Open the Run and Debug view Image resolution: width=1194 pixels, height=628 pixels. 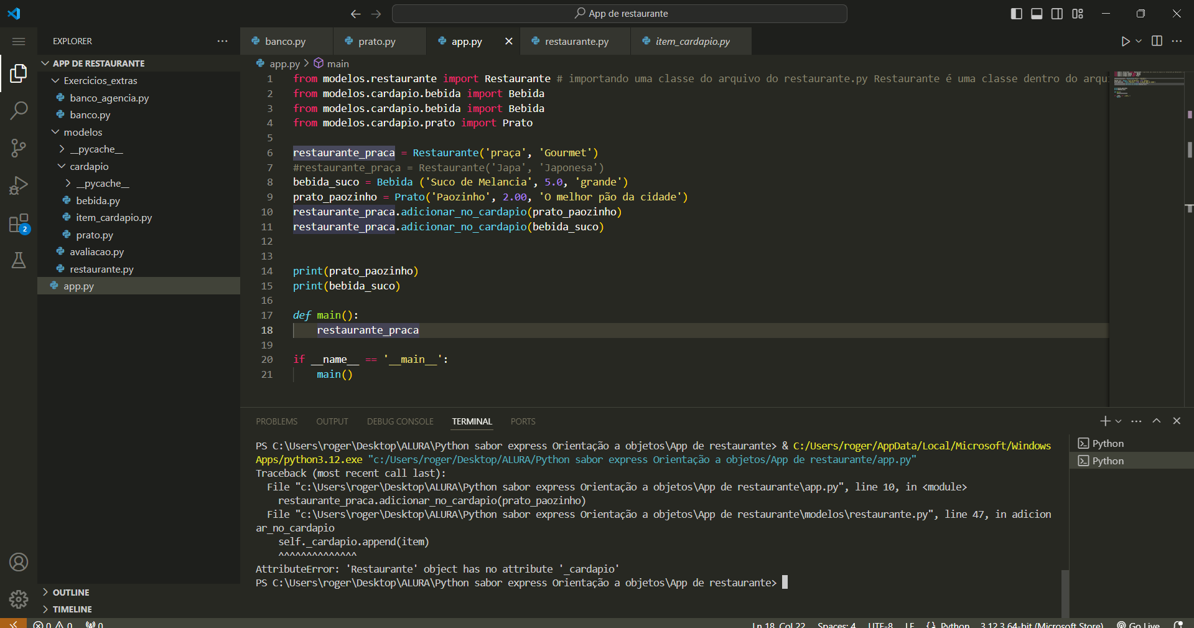[19, 185]
